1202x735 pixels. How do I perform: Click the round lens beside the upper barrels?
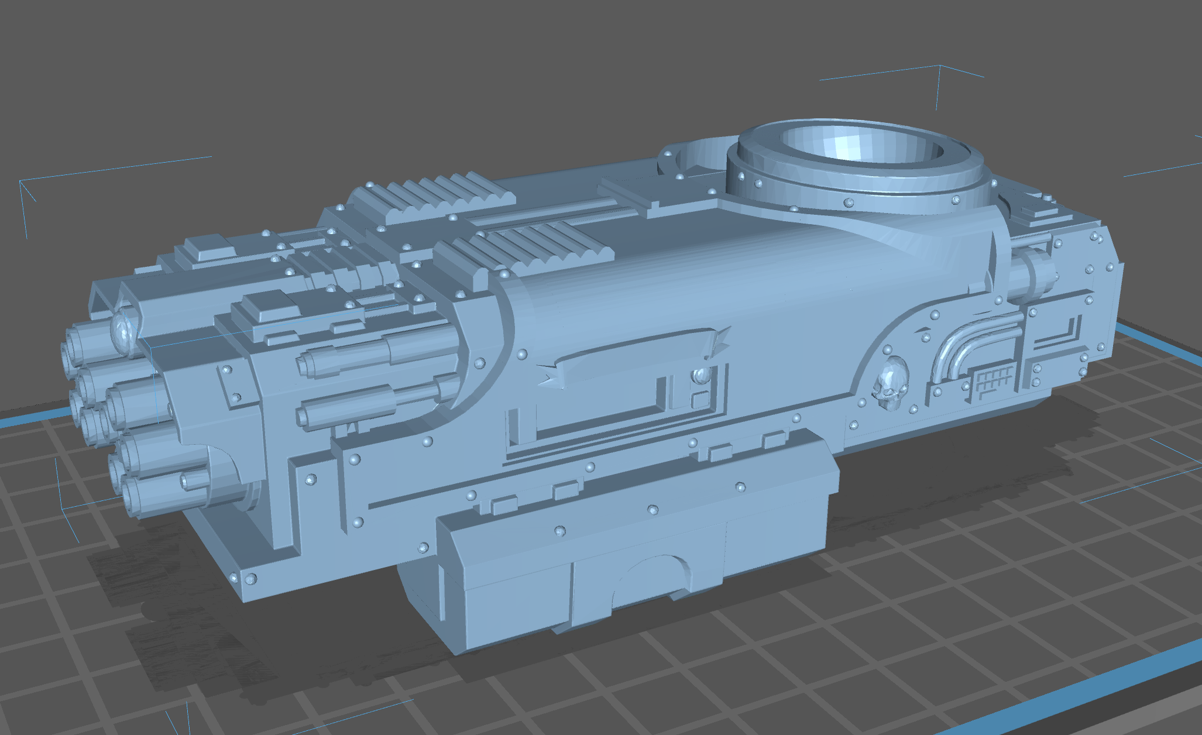(122, 334)
